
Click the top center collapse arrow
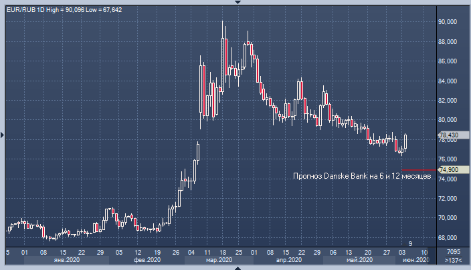(x=235, y=2)
